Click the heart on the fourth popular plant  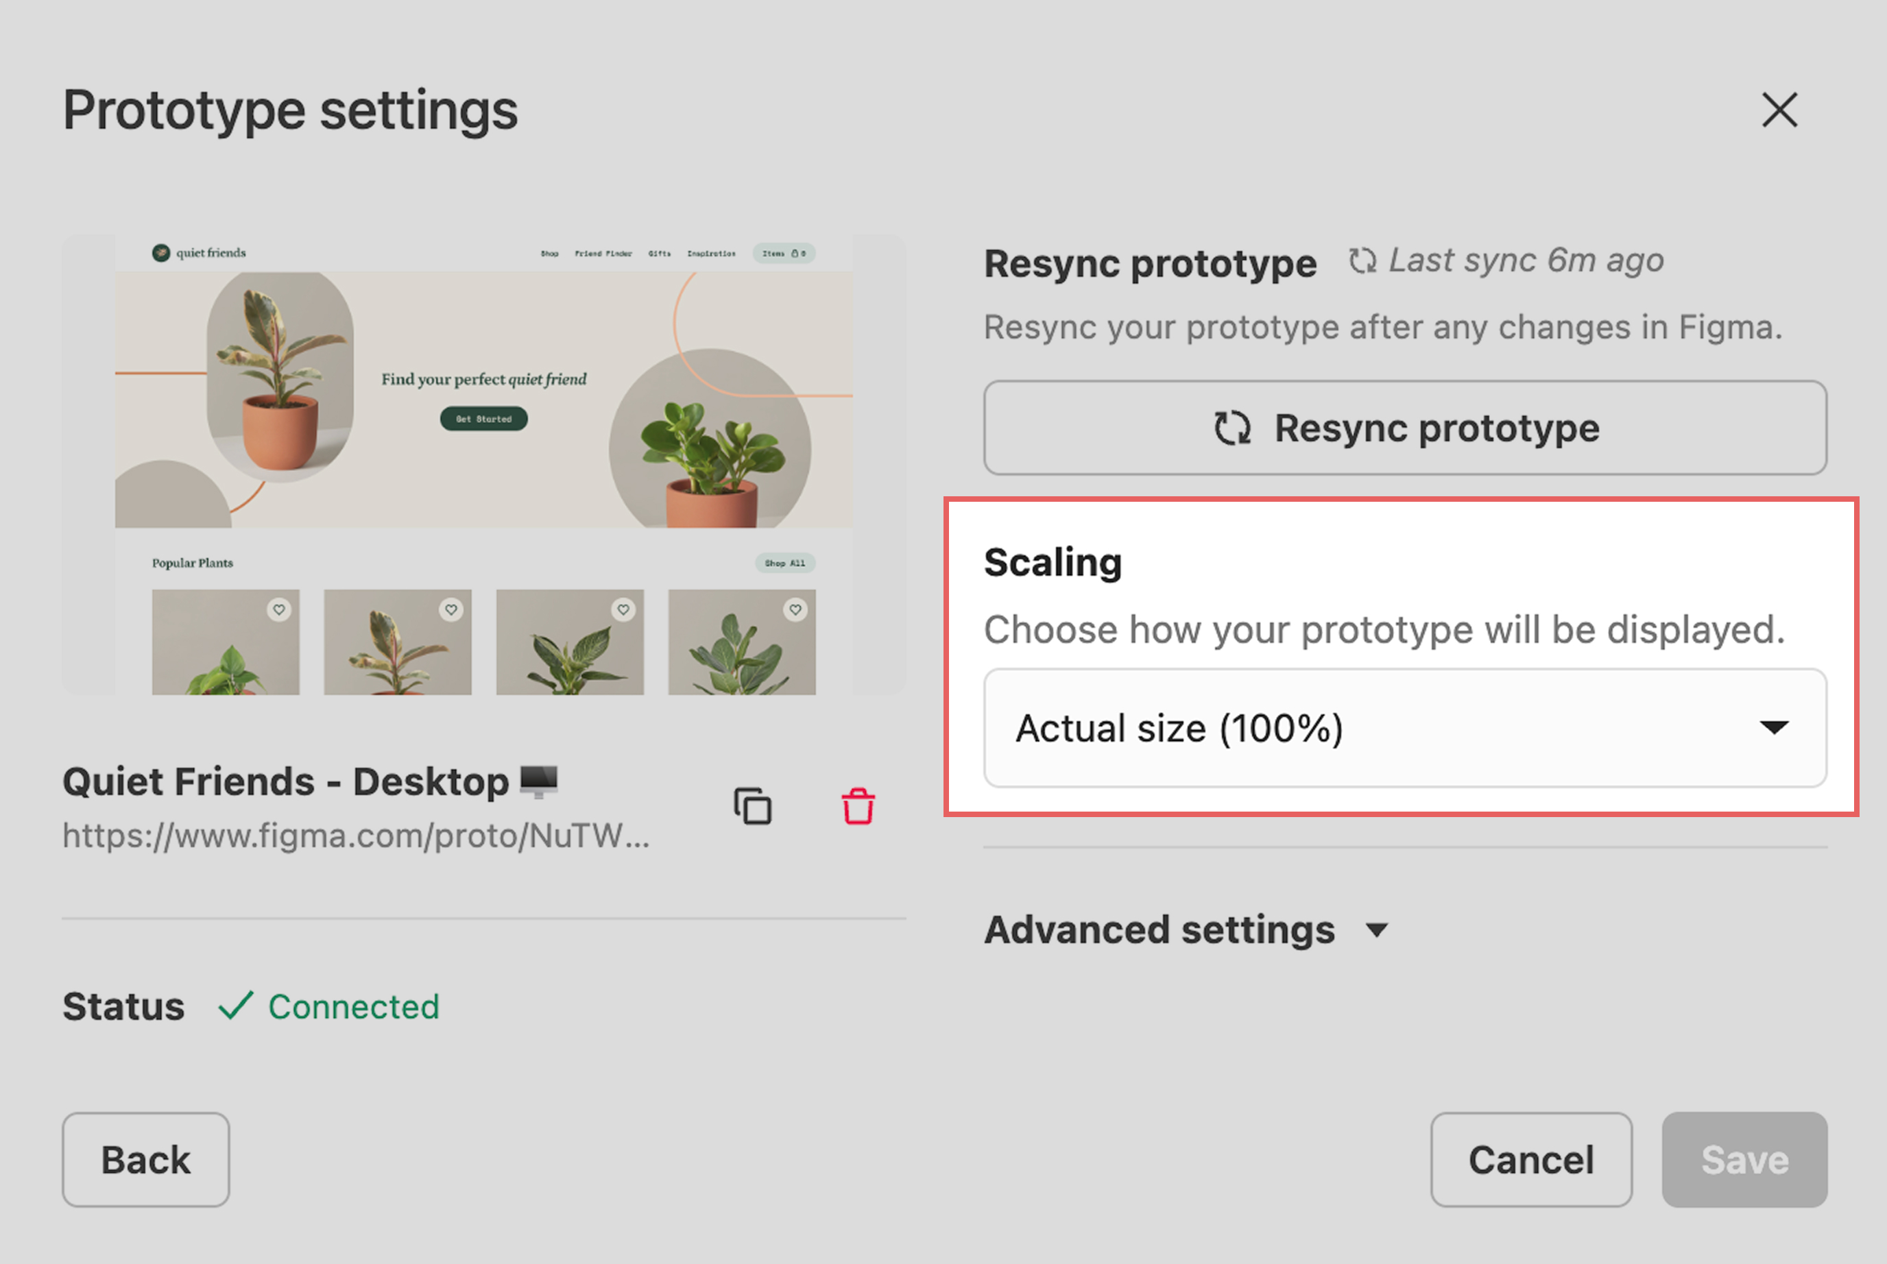795,609
